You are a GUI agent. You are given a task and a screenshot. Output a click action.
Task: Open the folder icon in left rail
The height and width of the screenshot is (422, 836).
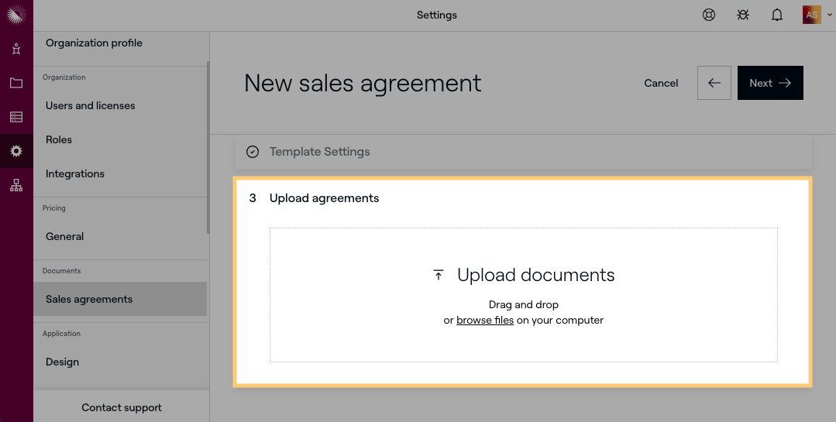[16, 83]
